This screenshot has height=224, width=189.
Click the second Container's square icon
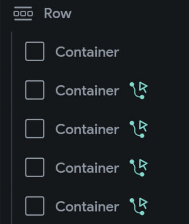pos(35,90)
